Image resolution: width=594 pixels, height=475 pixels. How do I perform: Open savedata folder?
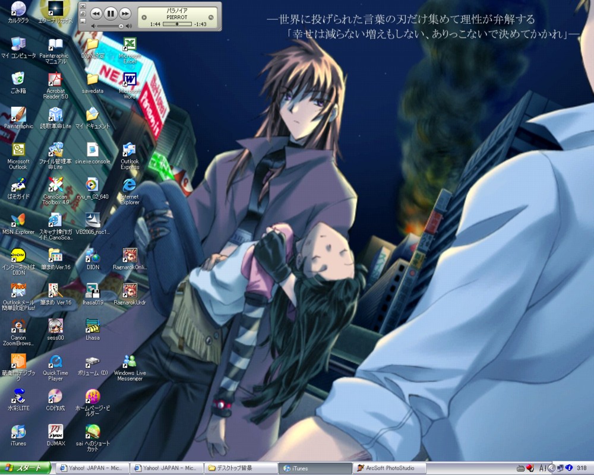[x=93, y=83]
